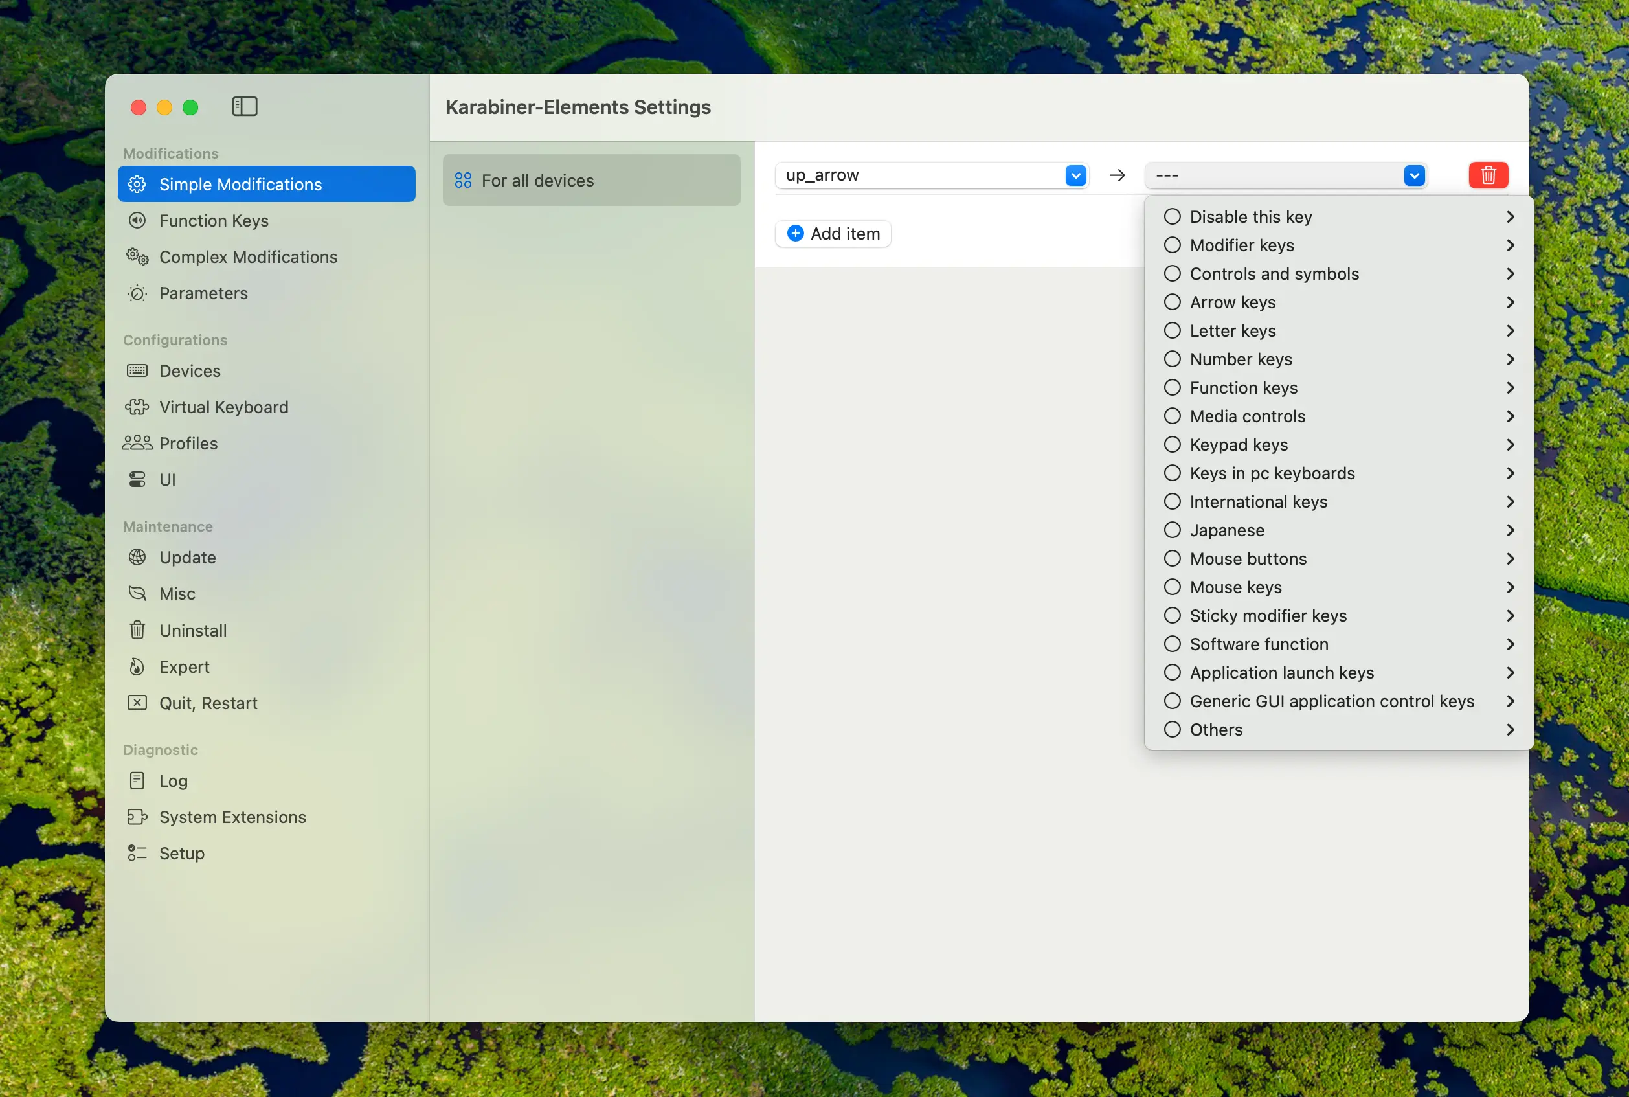Click the Virtual Keyboard puzzle icon

pos(137,407)
